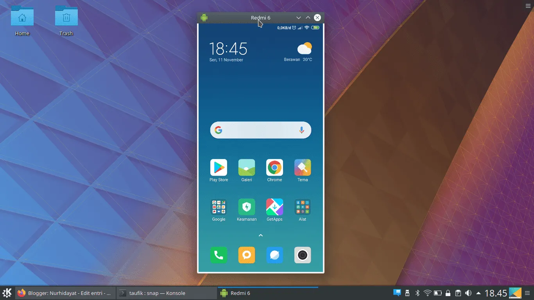Launch the blue browser app in dock
This screenshot has width=534, height=300.
click(275, 255)
